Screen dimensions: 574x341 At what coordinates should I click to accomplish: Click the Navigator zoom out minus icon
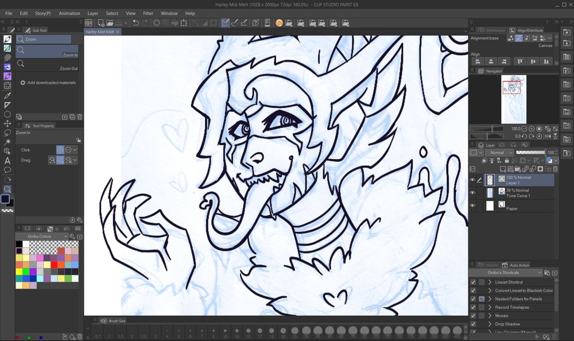524,129
